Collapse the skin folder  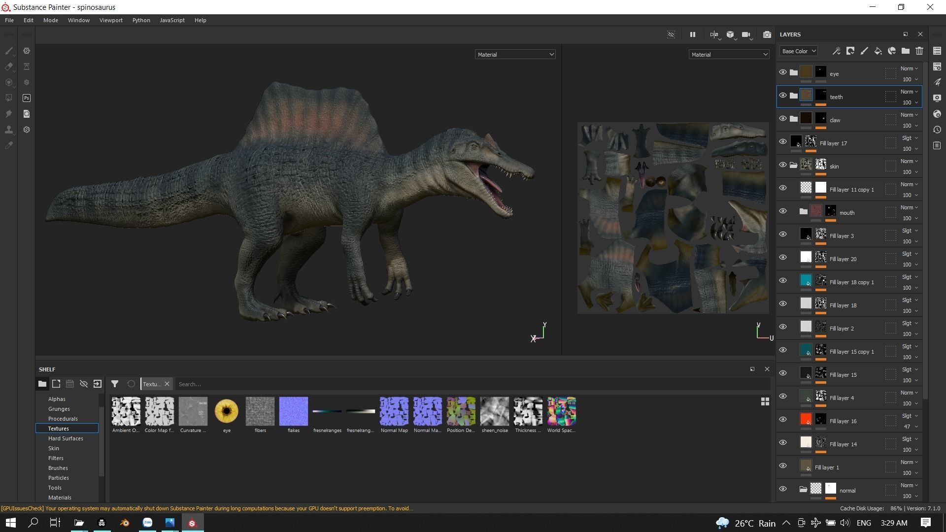793,165
